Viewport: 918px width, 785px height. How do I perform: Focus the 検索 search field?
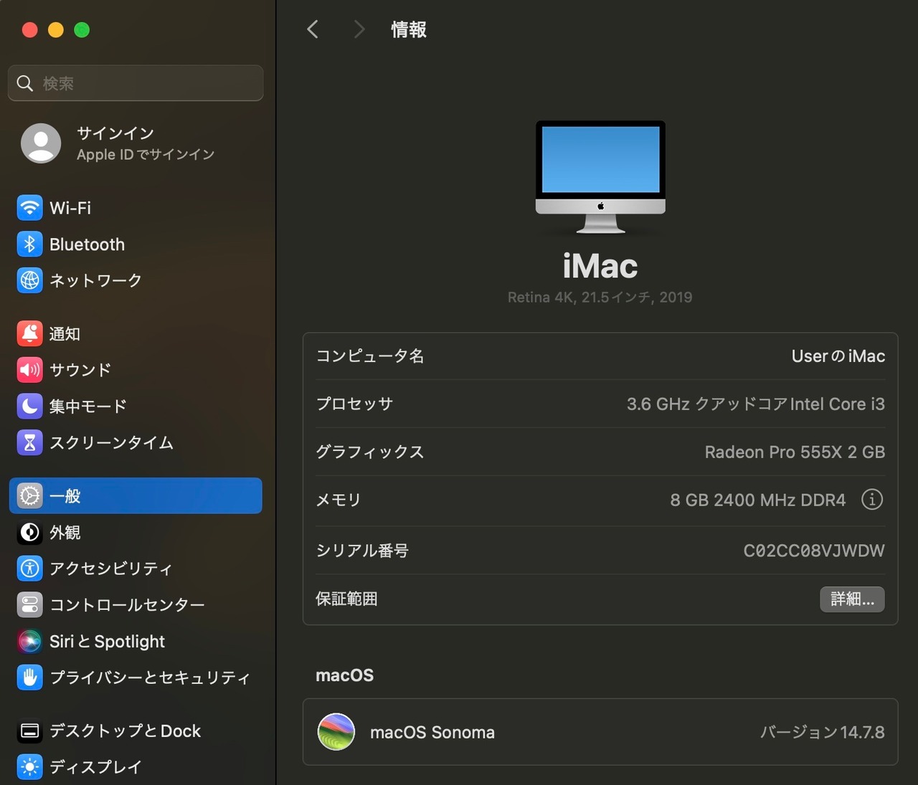tap(136, 83)
